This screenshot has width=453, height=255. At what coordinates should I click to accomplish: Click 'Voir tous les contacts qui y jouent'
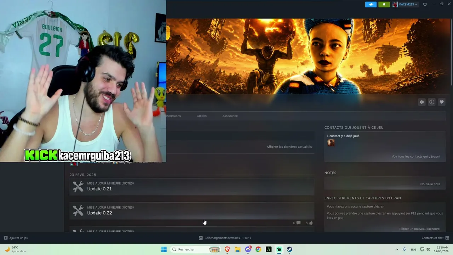416,157
